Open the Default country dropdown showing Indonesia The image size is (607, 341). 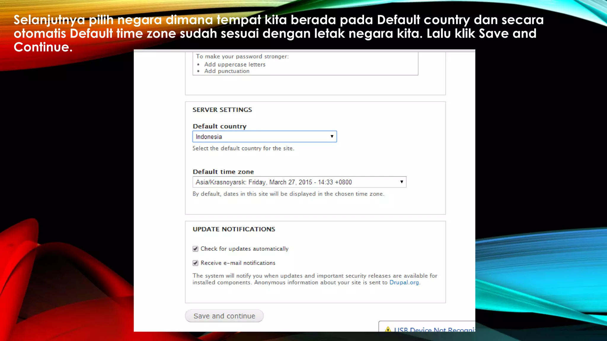(264, 136)
